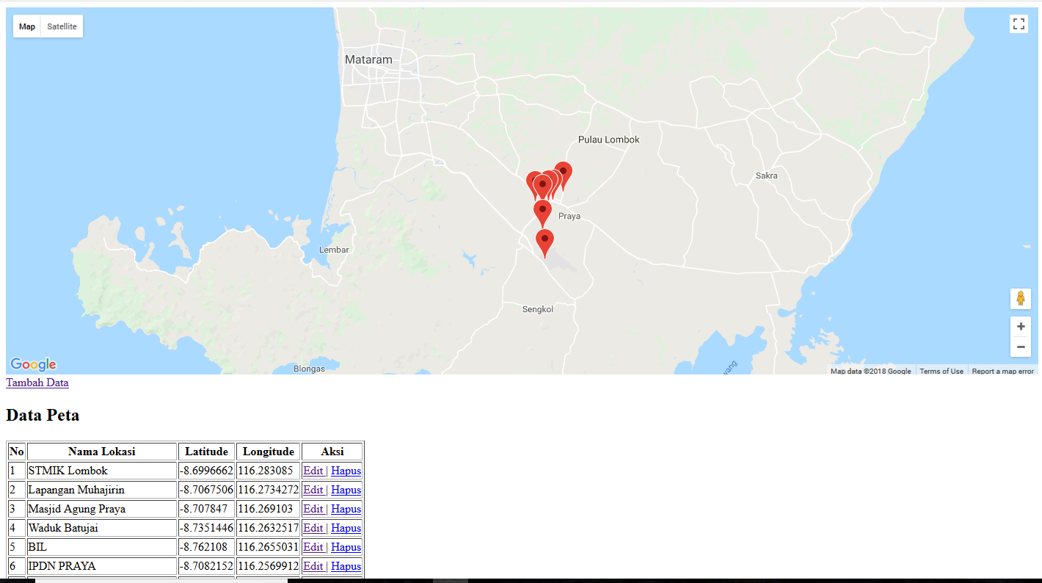Edit the Waduk Batujai row
This screenshot has width=1042, height=583.
pos(313,528)
